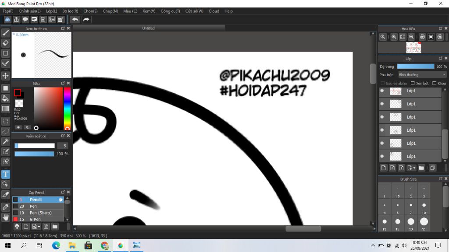Select the Pen (Sharp) brush
Viewport: 449px width, 252px height.
pyautogui.click(x=38, y=213)
